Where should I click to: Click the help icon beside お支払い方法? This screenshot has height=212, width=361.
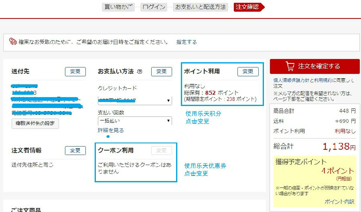pyautogui.click(x=140, y=72)
